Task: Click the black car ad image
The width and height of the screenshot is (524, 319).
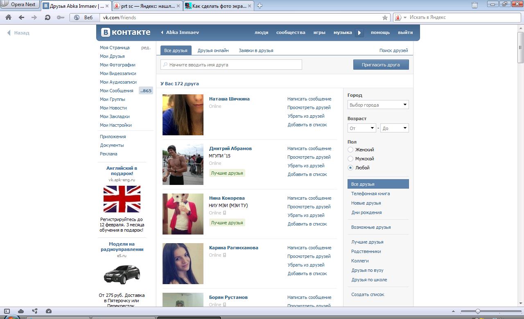Action: click(x=122, y=274)
